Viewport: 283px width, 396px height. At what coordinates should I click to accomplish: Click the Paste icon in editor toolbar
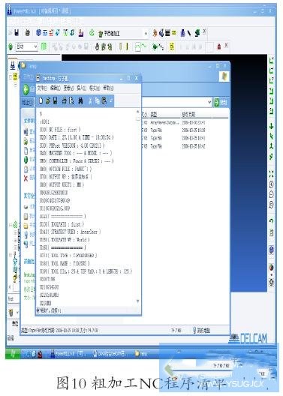pos(104,100)
